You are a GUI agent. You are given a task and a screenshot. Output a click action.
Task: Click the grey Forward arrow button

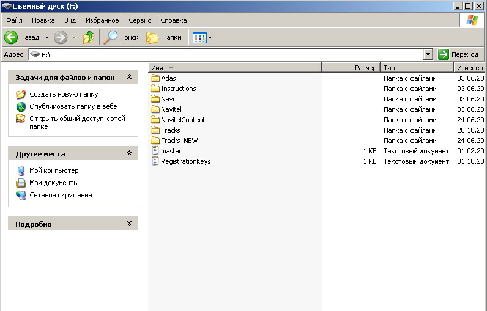pos(60,37)
